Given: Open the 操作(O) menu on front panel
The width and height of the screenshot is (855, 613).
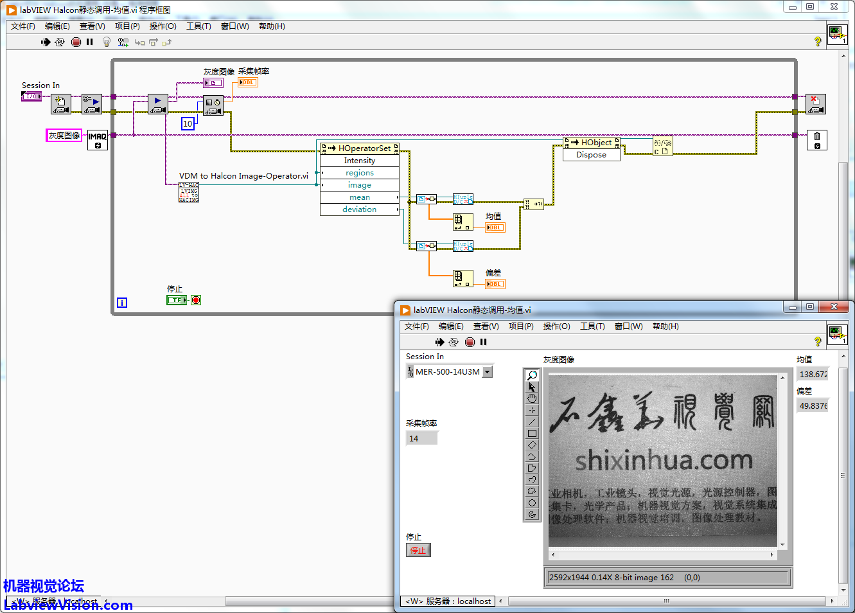Looking at the screenshot, I should pos(556,326).
